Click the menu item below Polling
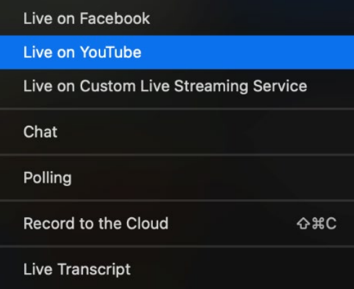 [177, 223]
